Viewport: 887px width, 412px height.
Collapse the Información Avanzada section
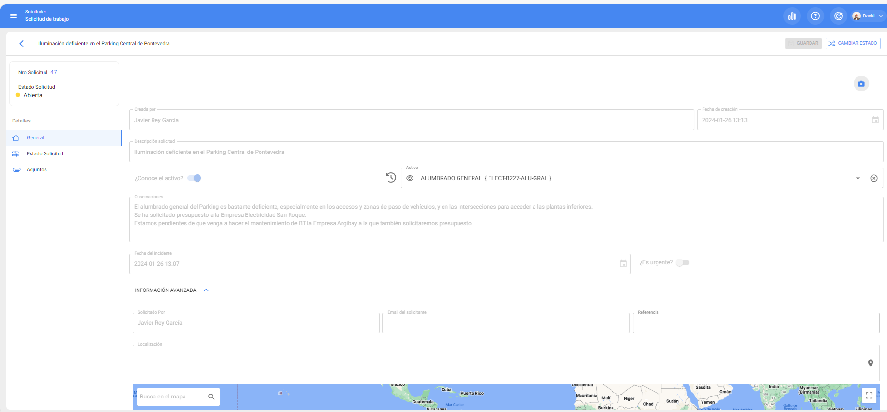point(206,290)
